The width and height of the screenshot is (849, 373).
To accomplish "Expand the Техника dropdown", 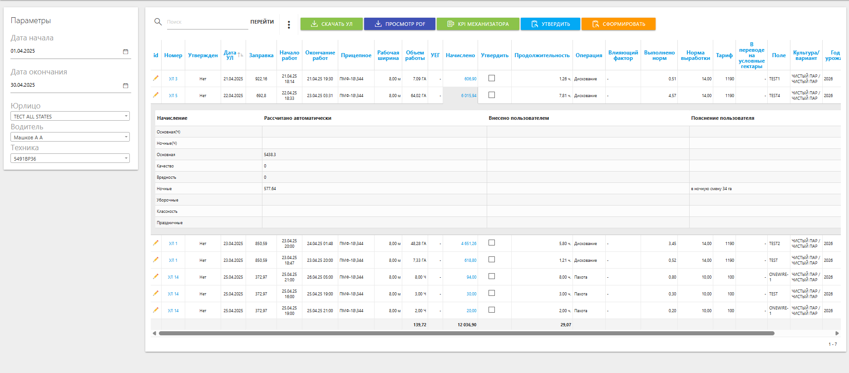I will coord(70,158).
